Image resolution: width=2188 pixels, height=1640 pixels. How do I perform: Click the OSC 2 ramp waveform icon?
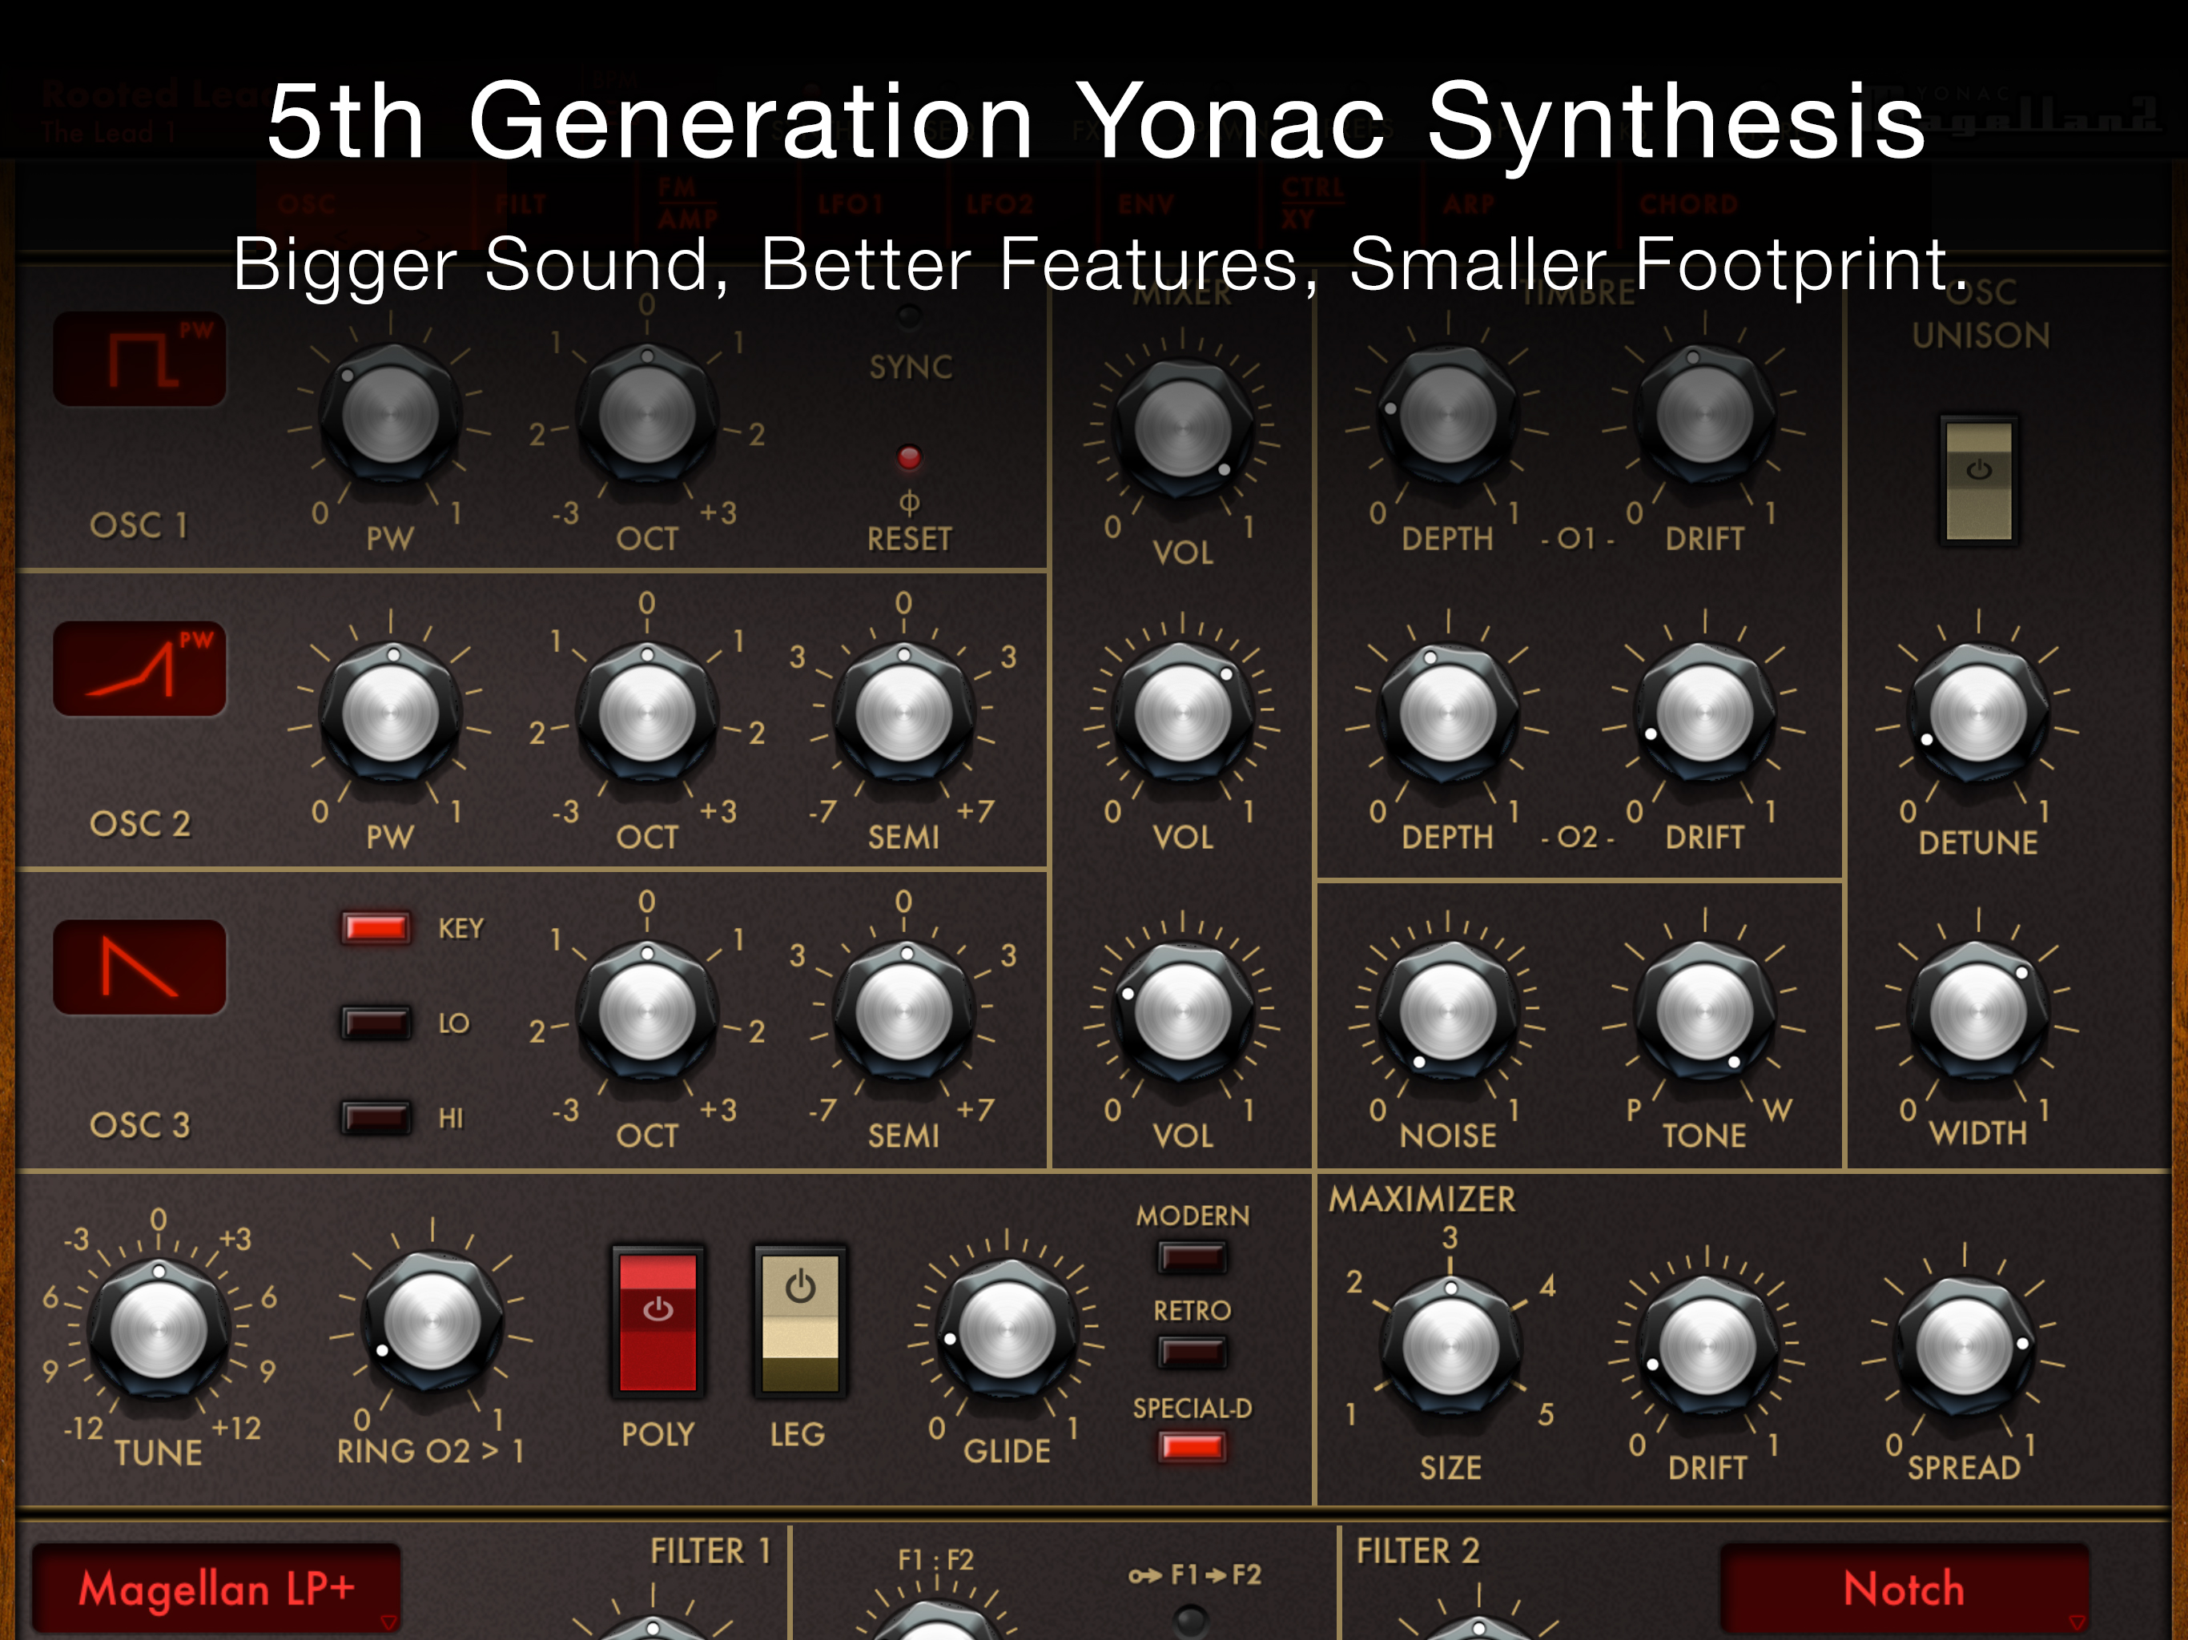139,669
